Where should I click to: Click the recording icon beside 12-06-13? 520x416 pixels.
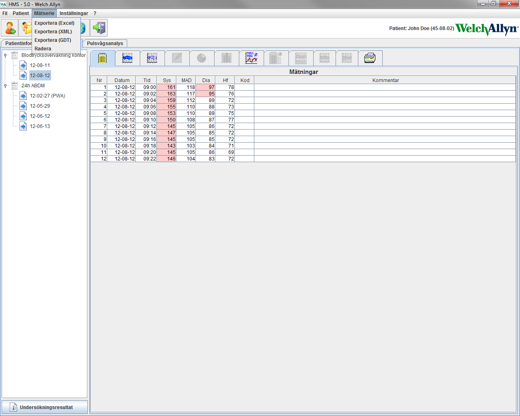click(23, 126)
